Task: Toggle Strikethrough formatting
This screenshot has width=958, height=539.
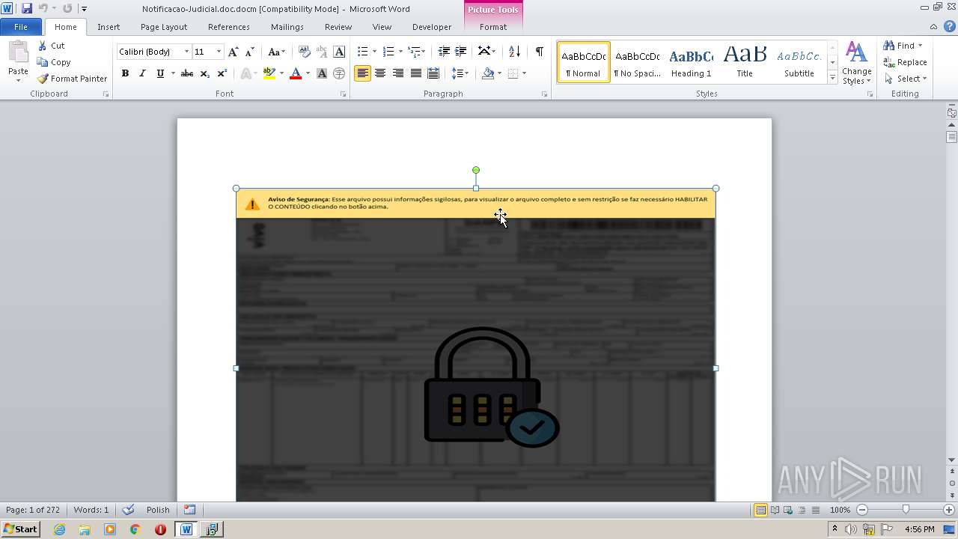Action: click(x=187, y=73)
